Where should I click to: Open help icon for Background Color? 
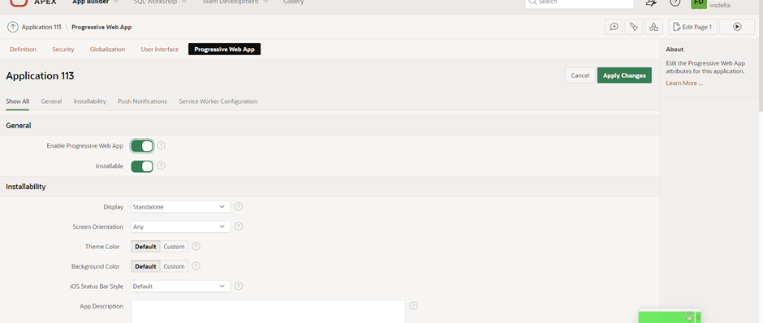(x=196, y=266)
